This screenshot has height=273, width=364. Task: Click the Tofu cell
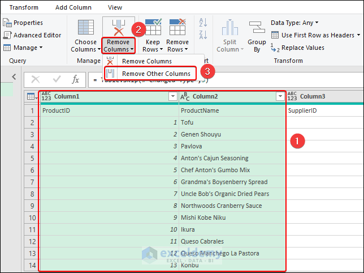(x=233, y=122)
